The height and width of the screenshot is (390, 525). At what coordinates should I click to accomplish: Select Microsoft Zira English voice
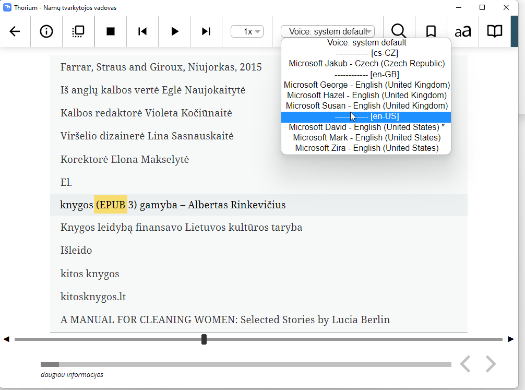366,148
